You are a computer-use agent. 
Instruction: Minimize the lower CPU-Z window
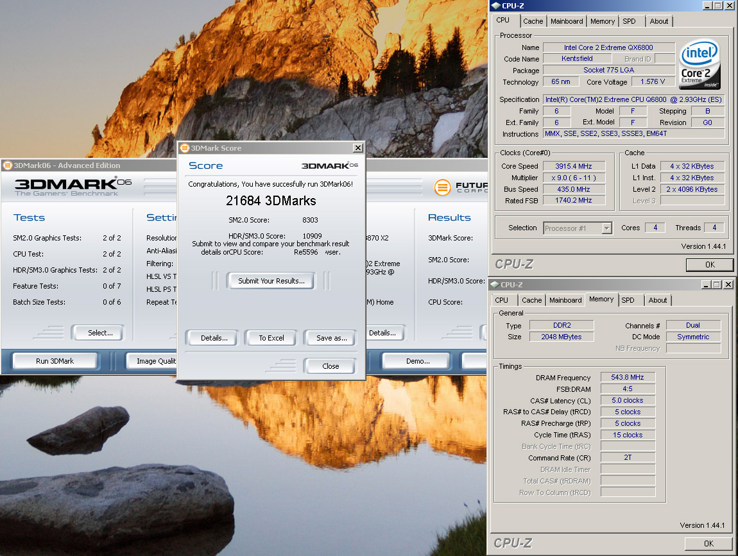coord(706,285)
